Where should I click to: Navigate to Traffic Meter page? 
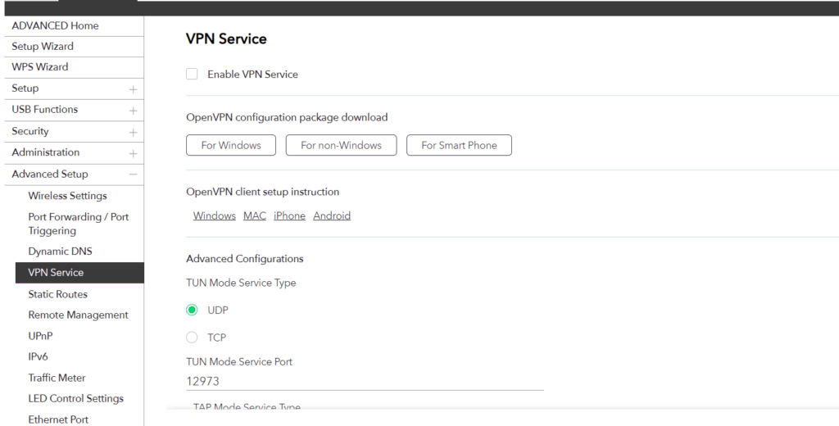point(57,378)
